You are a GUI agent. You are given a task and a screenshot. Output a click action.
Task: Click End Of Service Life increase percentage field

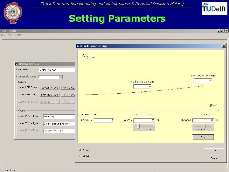click(203, 120)
